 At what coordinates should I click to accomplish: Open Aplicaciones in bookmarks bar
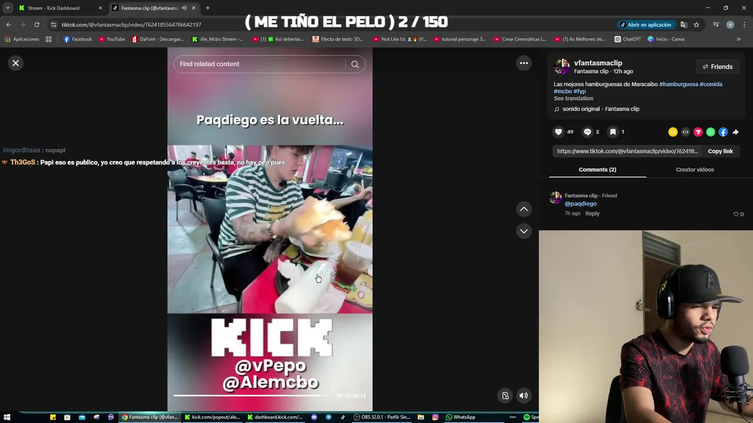pyautogui.click(x=22, y=39)
